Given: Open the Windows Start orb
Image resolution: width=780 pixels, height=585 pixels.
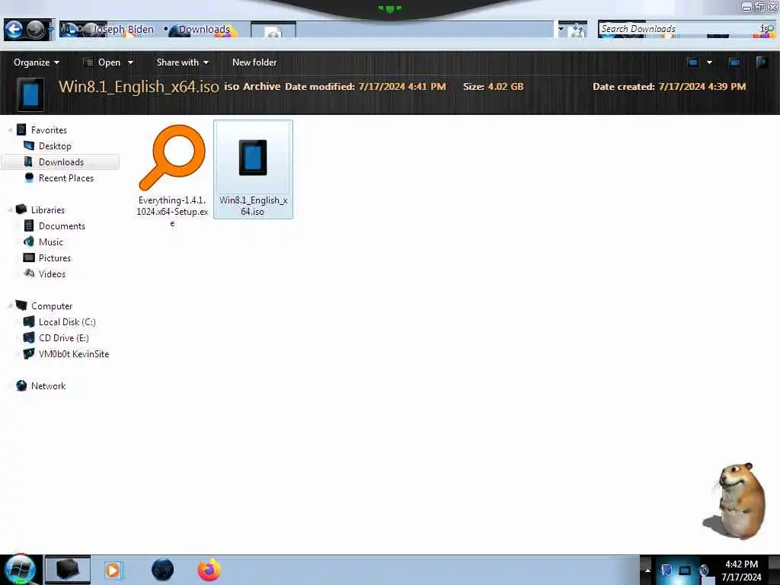Looking at the screenshot, I should point(20,570).
